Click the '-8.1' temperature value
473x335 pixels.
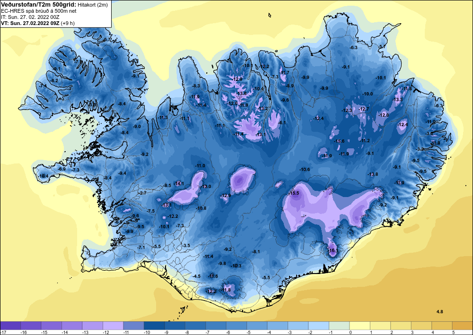coord(256,251)
